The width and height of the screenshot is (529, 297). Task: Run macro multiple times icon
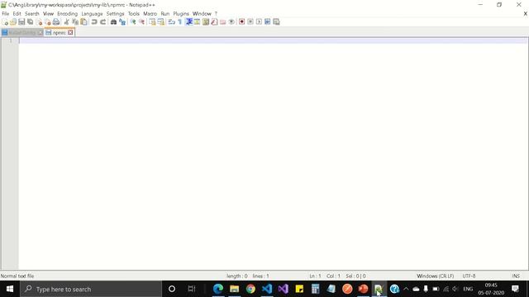[x=268, y=22]
